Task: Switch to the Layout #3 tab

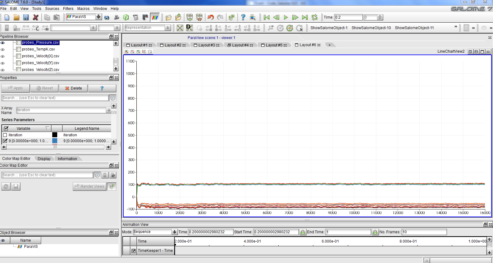Action: click(x=206, y=45)
